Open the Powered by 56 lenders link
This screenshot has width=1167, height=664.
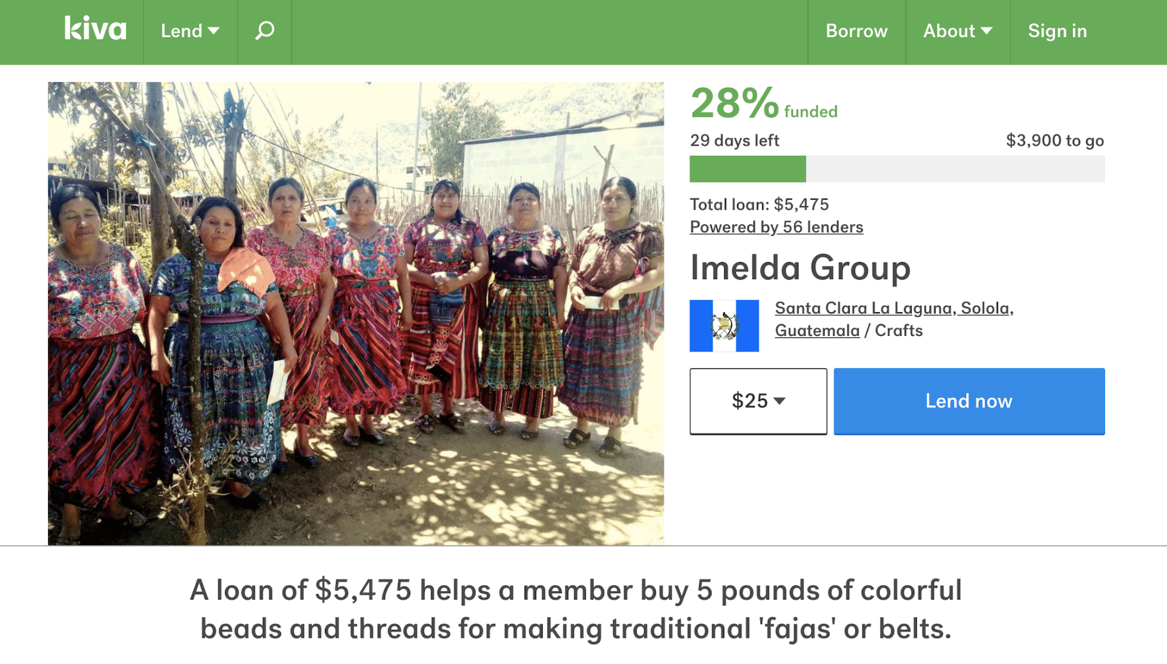coord(775,226)
